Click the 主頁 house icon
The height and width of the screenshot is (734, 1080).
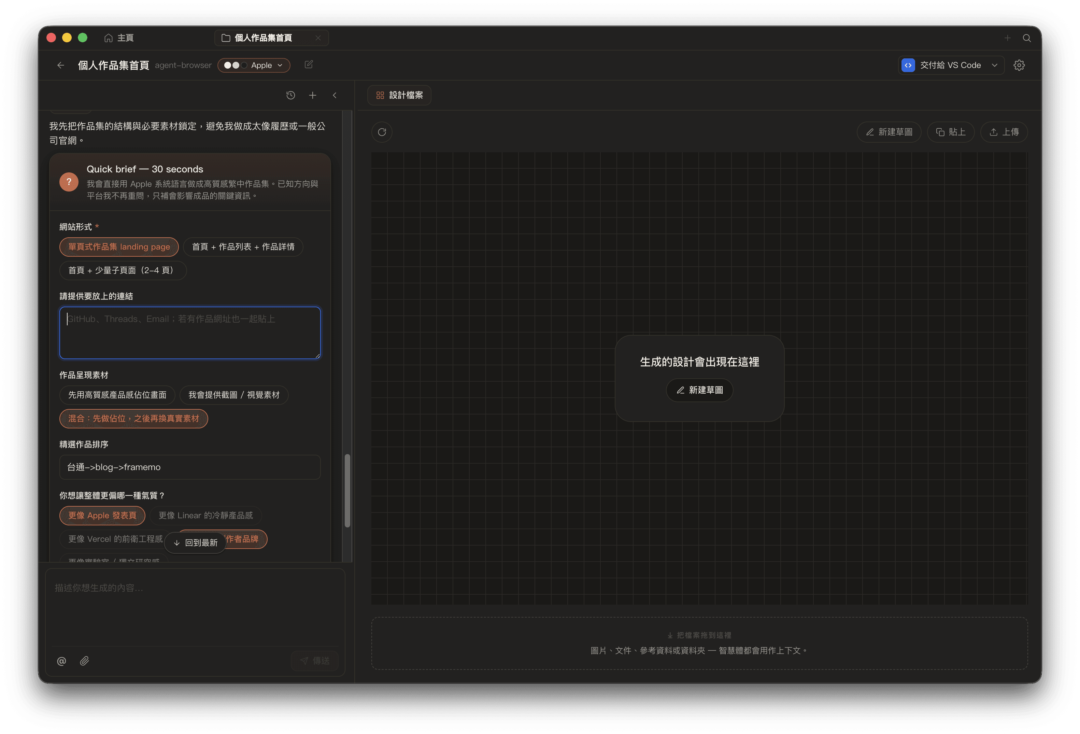pyautogui.click(x=108, y=38)
